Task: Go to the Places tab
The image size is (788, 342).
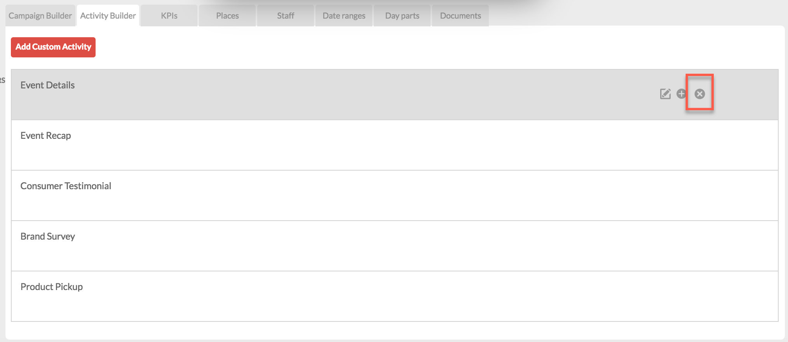Action: click(227, 16)
